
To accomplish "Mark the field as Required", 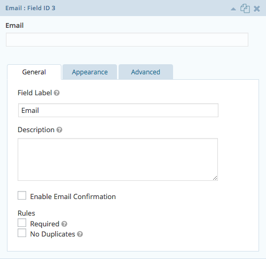I will 22,223.
